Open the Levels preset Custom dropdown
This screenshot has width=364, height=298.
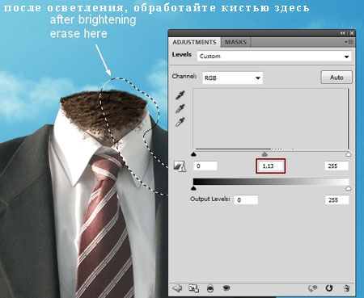[x=274, y=57]
